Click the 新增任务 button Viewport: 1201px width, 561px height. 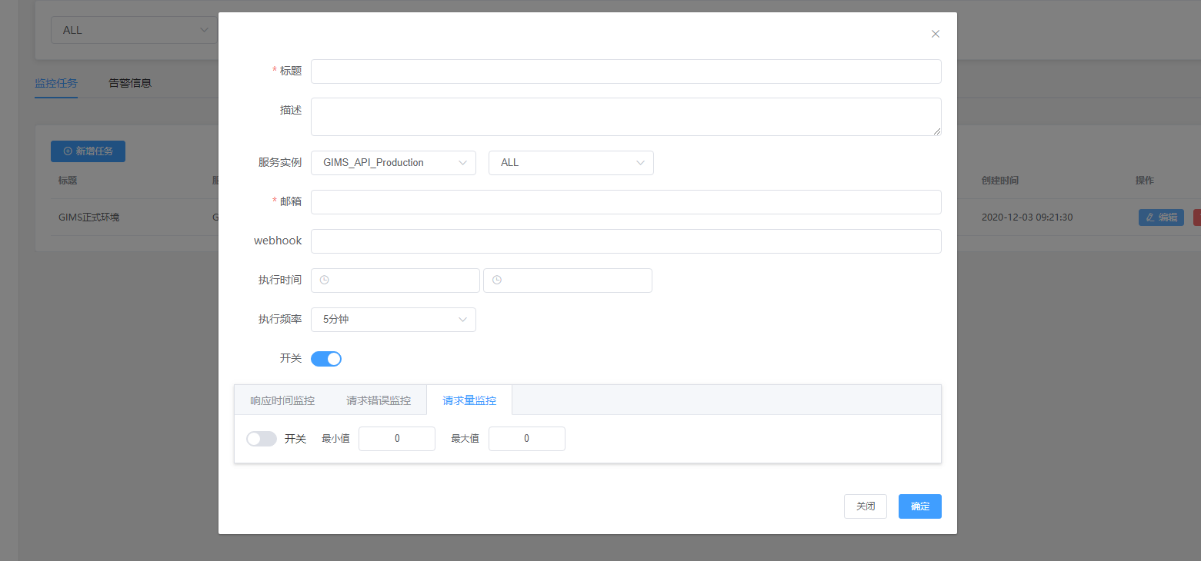(x=88, y=151)
